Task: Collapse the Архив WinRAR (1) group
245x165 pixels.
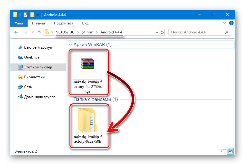Action: click(x=70, y=45)
